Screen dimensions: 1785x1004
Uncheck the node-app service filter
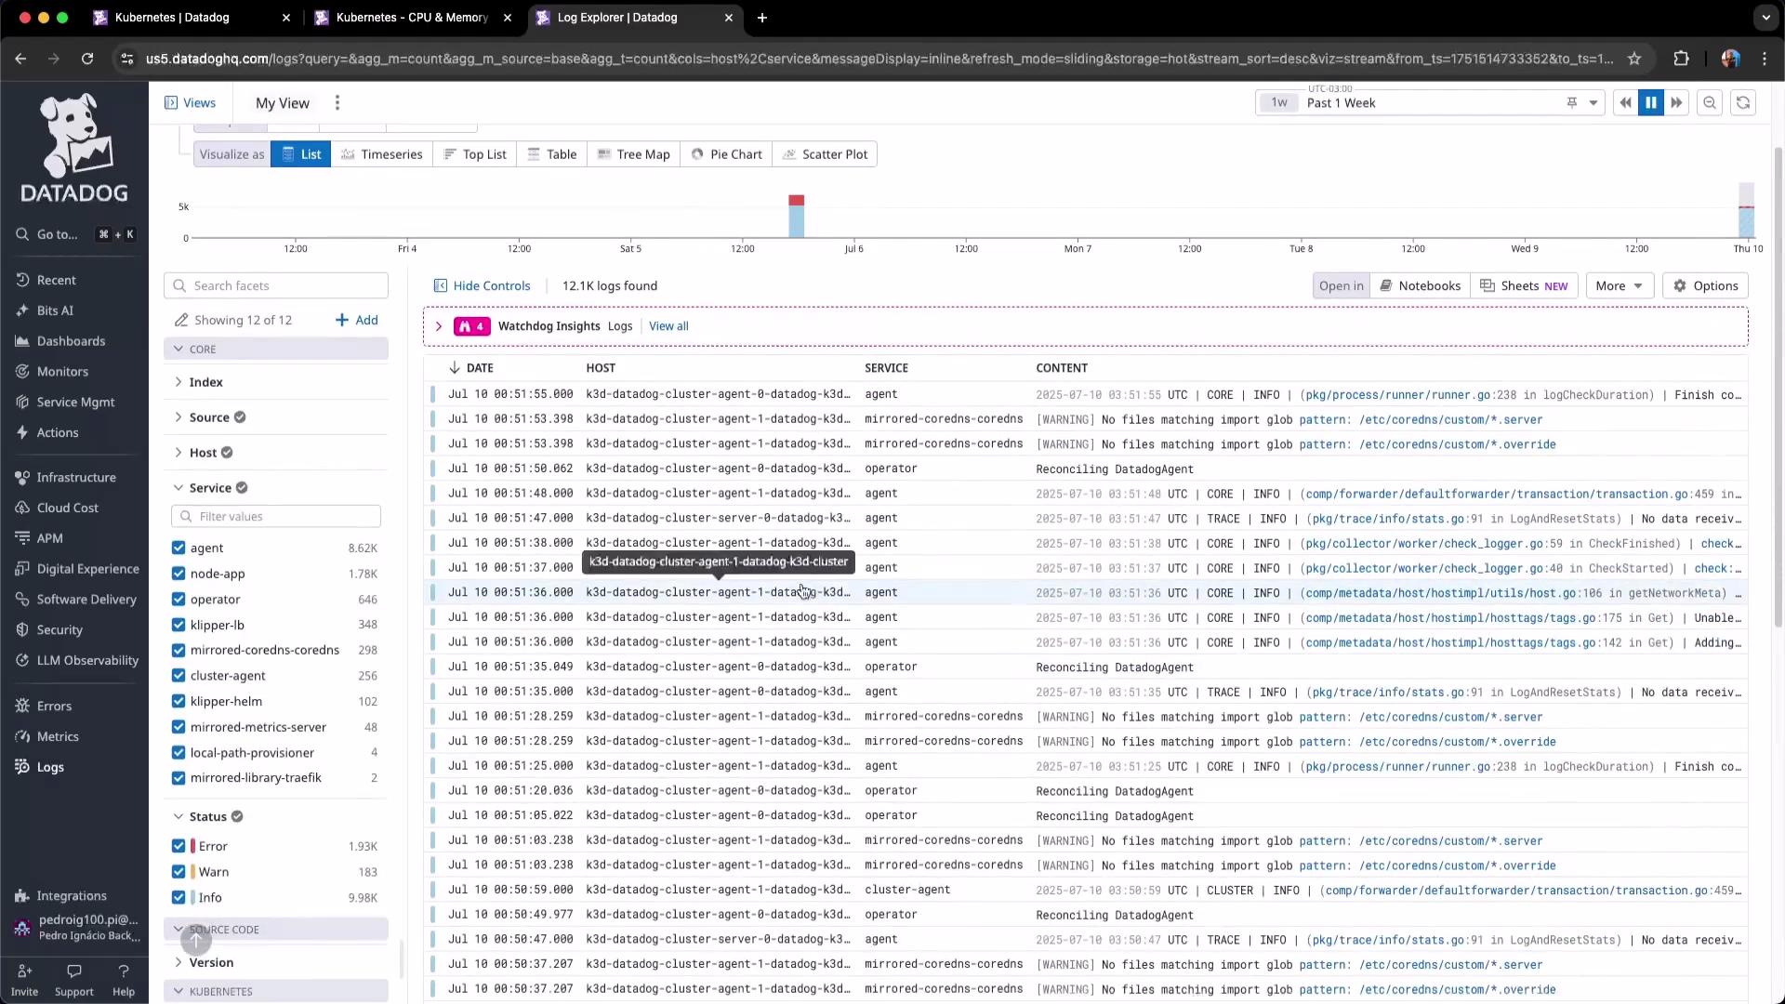[178, 574]
